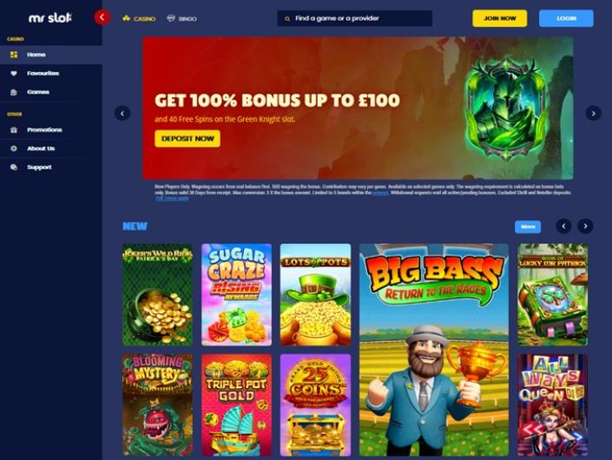Switch to the Bingo tab
The width and height of the screenshot is (612, 460).
tap(182, 18)
